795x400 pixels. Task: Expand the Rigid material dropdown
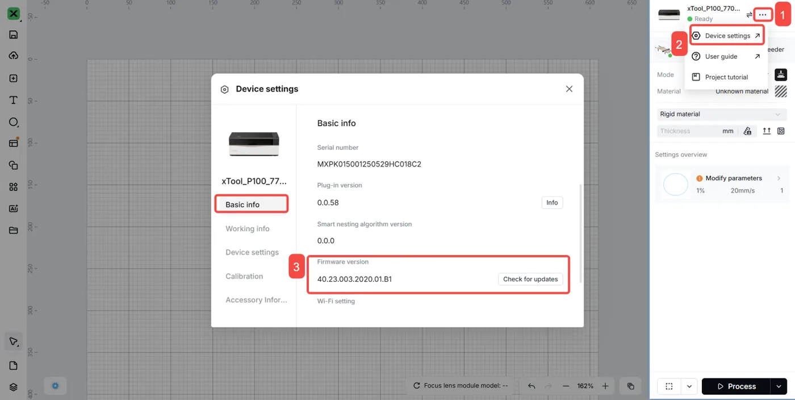[x=721, y=114]
